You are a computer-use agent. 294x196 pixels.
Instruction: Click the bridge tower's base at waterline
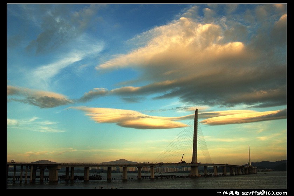(x=194, y=171)
